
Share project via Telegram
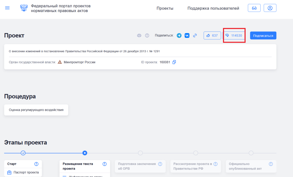[x=179, y=36]
